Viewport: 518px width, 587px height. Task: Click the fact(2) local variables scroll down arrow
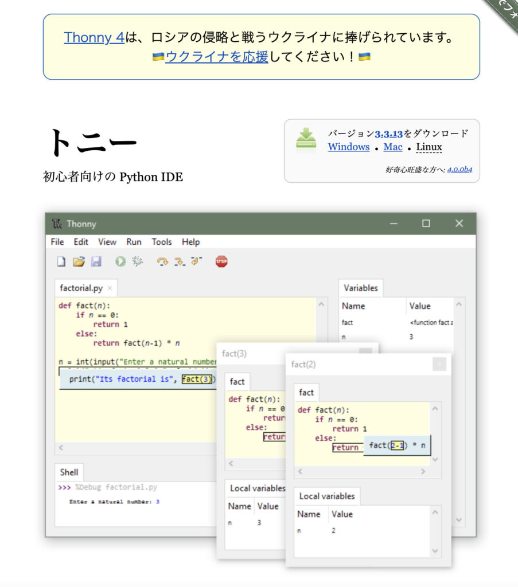click(x=435, y=551)
